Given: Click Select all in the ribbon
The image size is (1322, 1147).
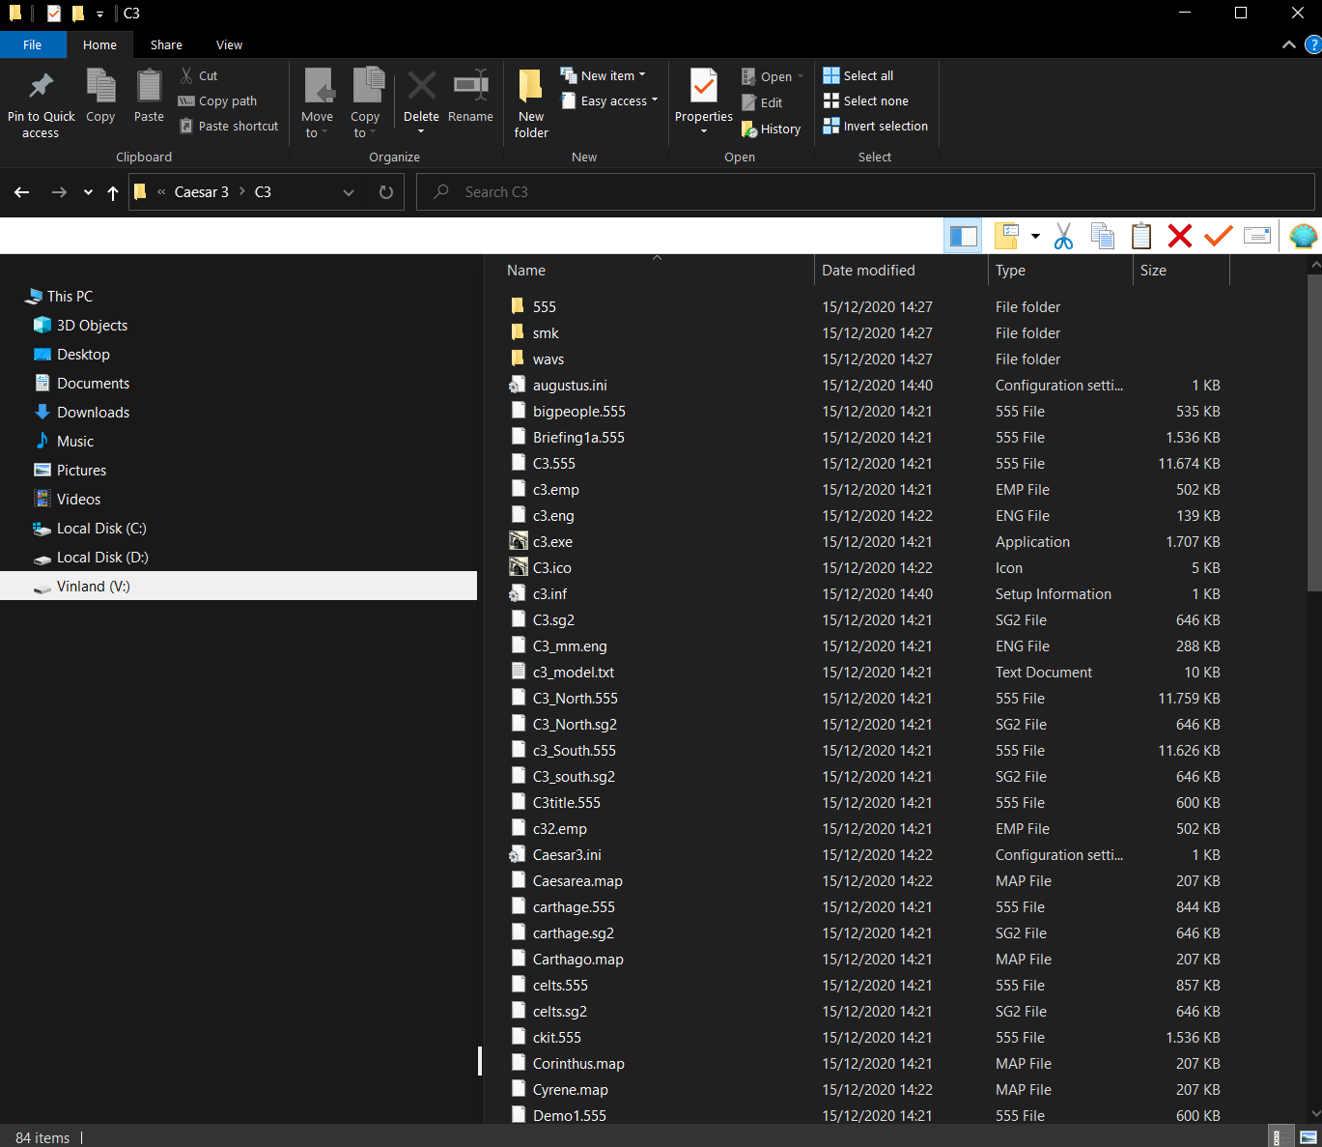Looking at the screenshot, I should pyautogui.click(x=858, y=75).
